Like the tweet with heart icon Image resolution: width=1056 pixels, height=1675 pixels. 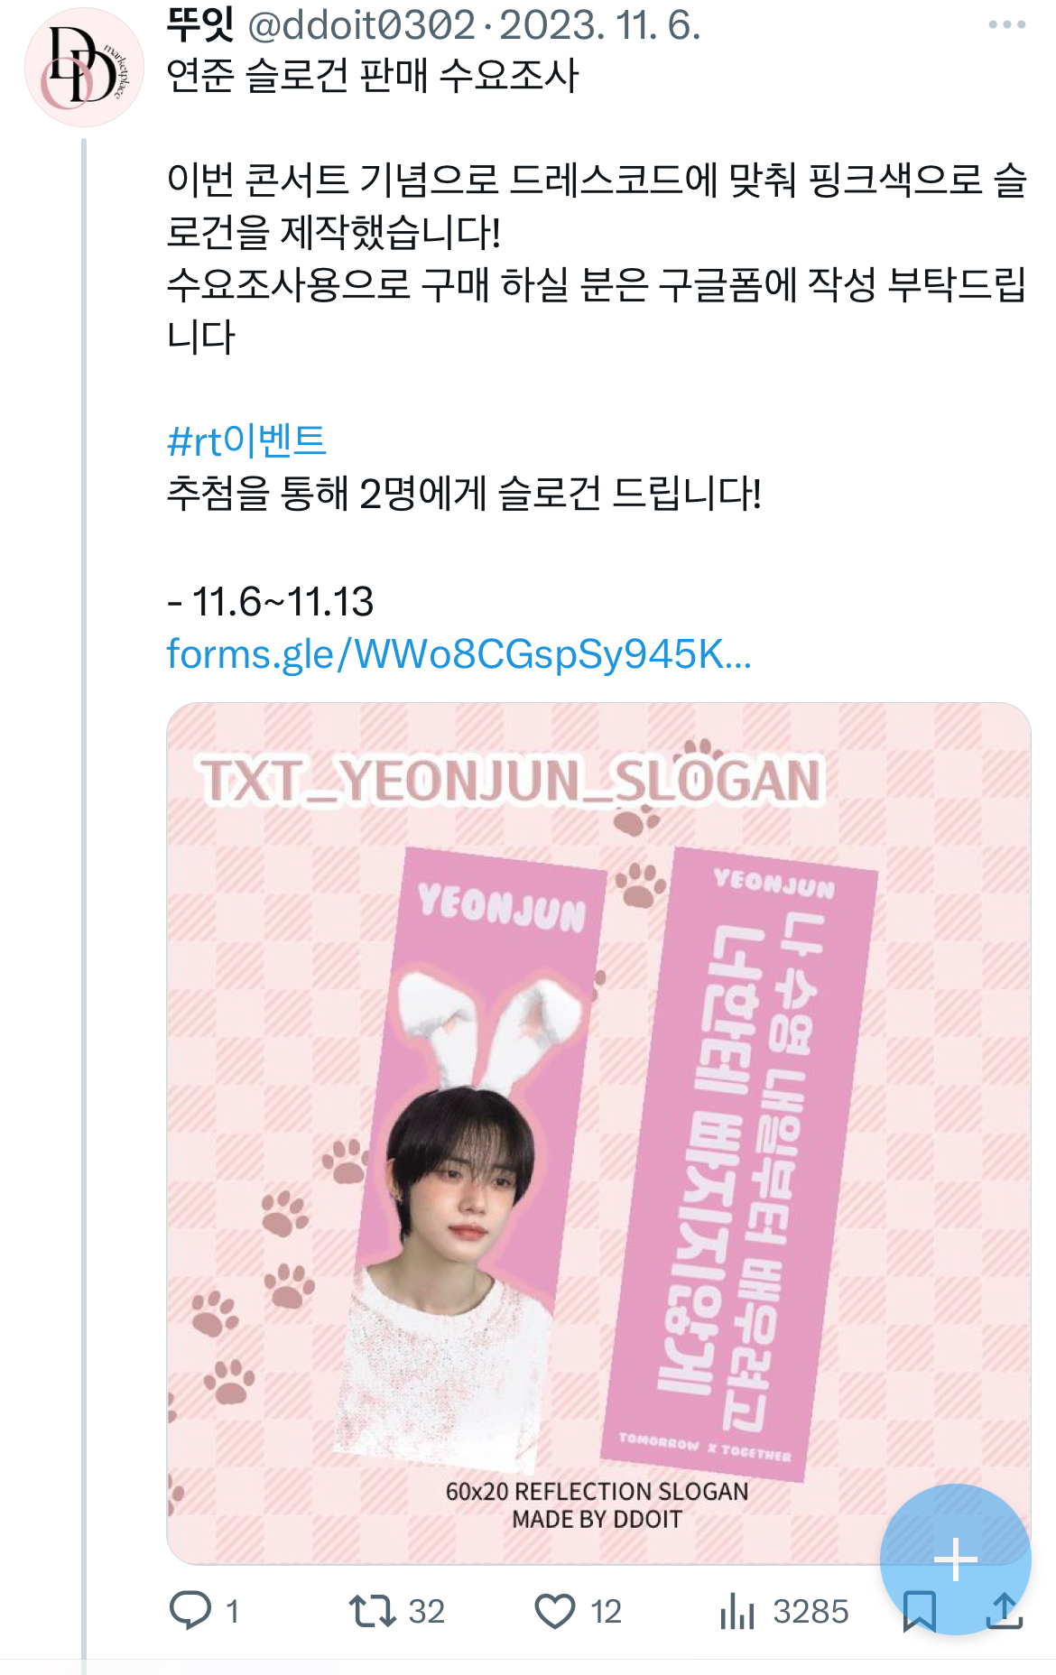[x=554, y=1612]
